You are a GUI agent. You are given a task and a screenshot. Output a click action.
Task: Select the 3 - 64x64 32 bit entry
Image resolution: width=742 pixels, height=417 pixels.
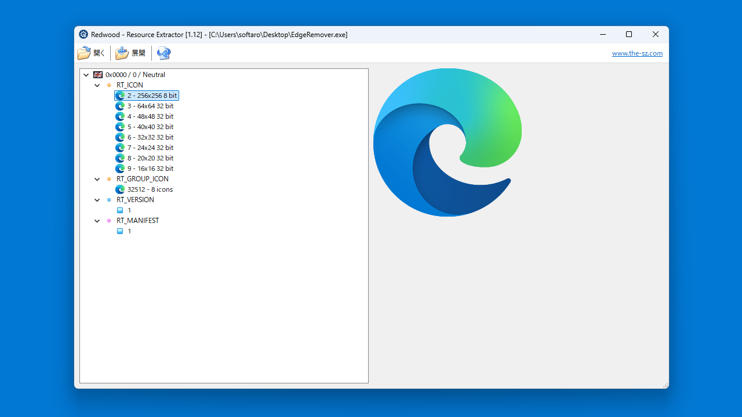click(x=150, y=106)
